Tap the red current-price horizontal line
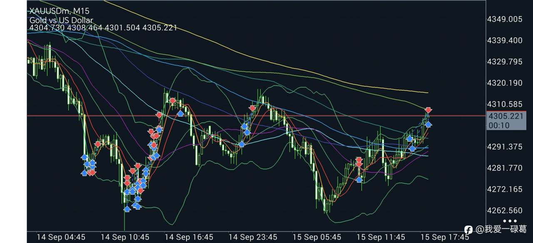 coord(256,115)
